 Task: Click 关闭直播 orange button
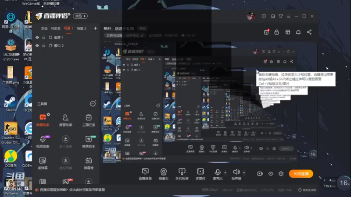tap(301, 173)
